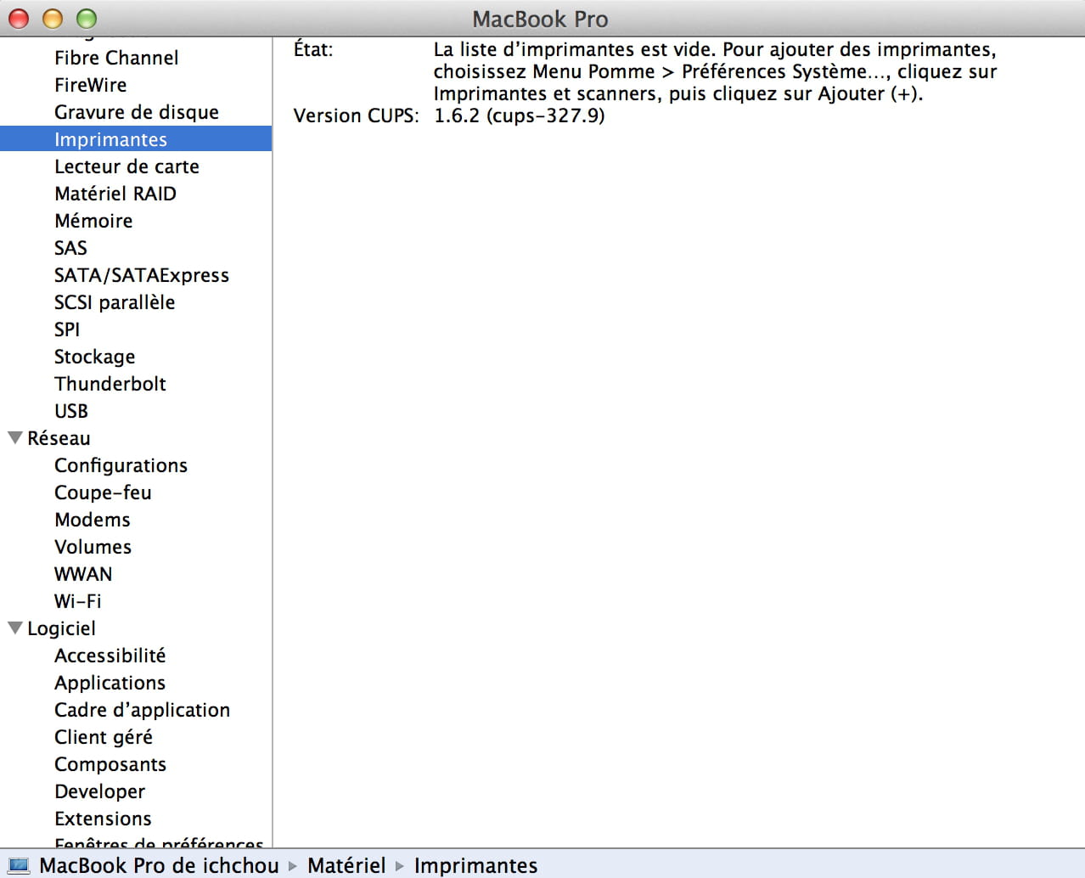Show Thunderbolt hardware information

(x=110, y=384)
